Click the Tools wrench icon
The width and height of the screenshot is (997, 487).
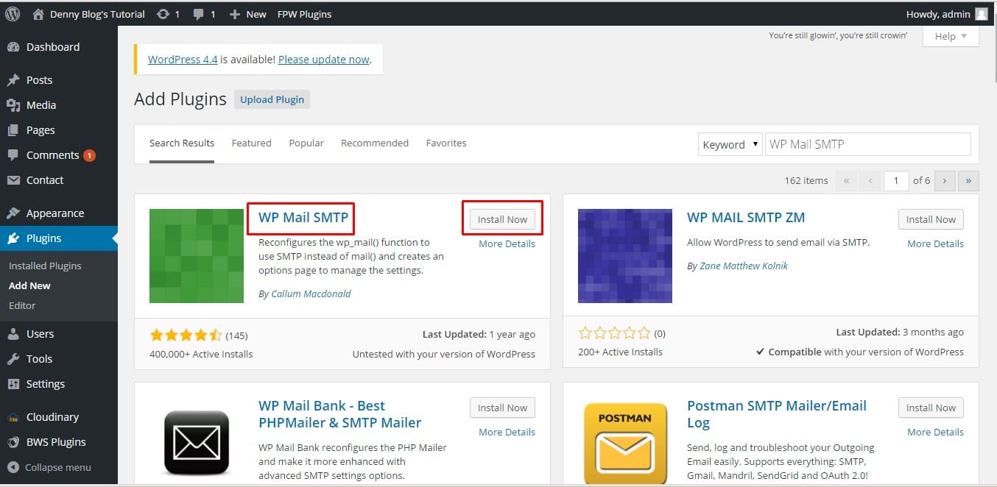[13, 359]
